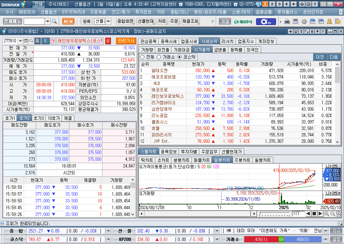
Task: Click the title bar printer icon
Action: tap(308, 4)
